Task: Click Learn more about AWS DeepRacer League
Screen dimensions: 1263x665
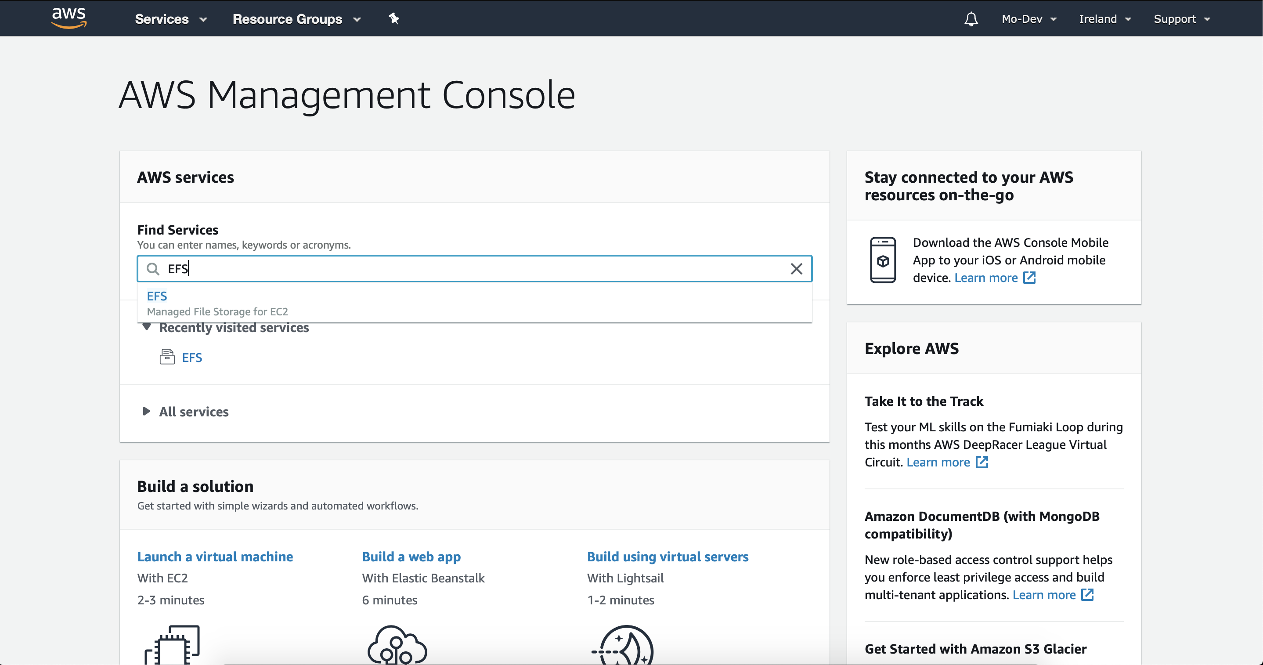Action: tap(936, 462)
